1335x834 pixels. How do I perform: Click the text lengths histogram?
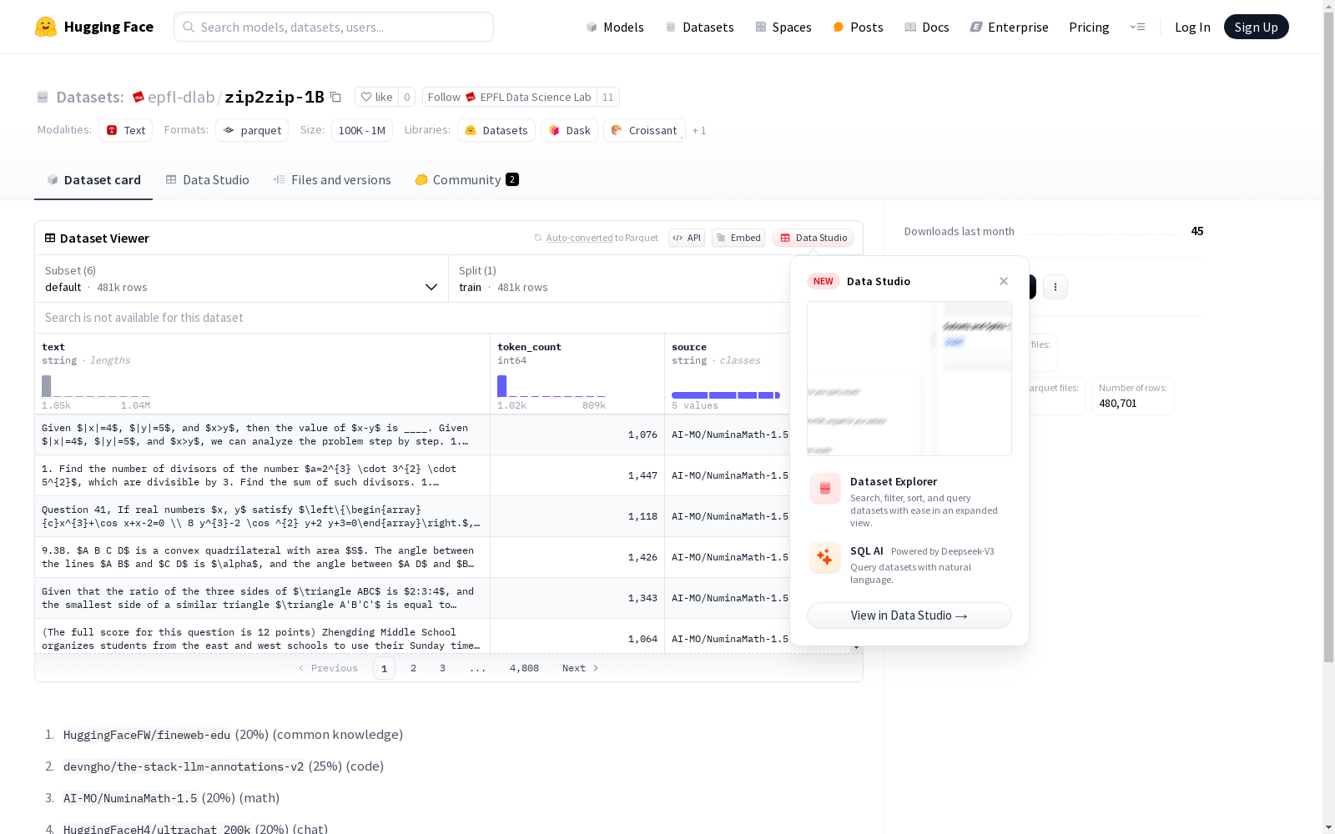(x=96, y=386)
